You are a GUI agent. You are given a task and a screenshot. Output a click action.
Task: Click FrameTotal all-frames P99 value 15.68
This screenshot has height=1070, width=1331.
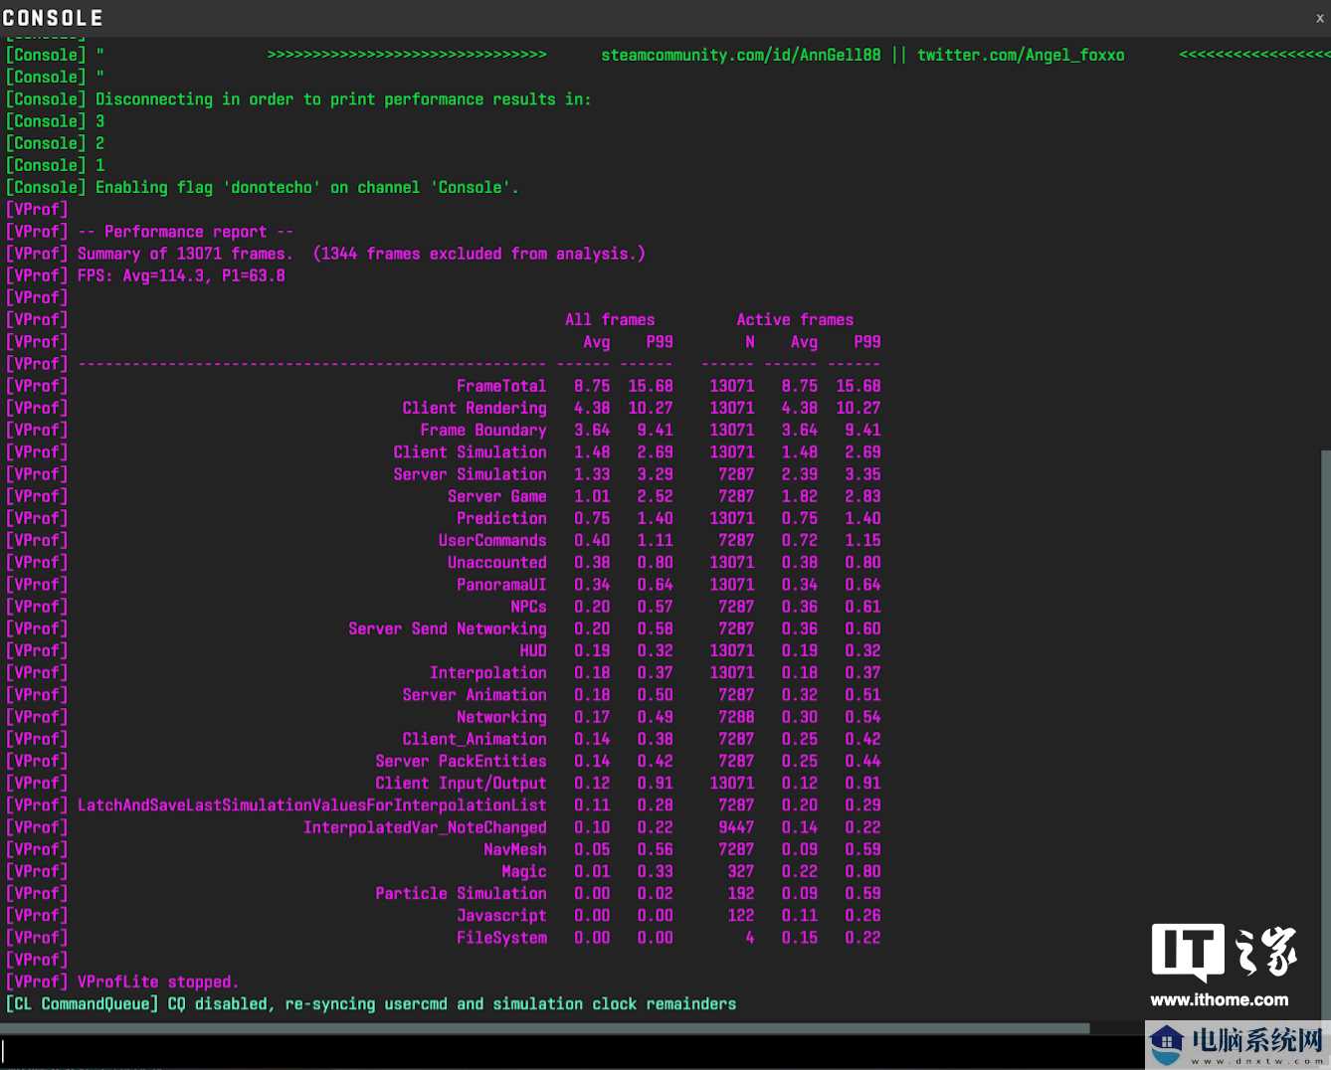tap(651, 386)
